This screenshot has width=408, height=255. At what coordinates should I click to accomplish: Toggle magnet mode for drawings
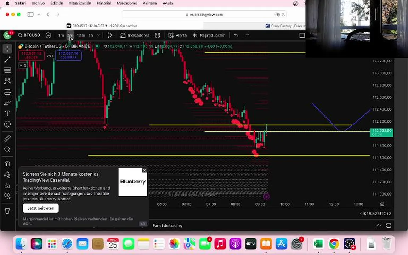(x=7, y=164)
